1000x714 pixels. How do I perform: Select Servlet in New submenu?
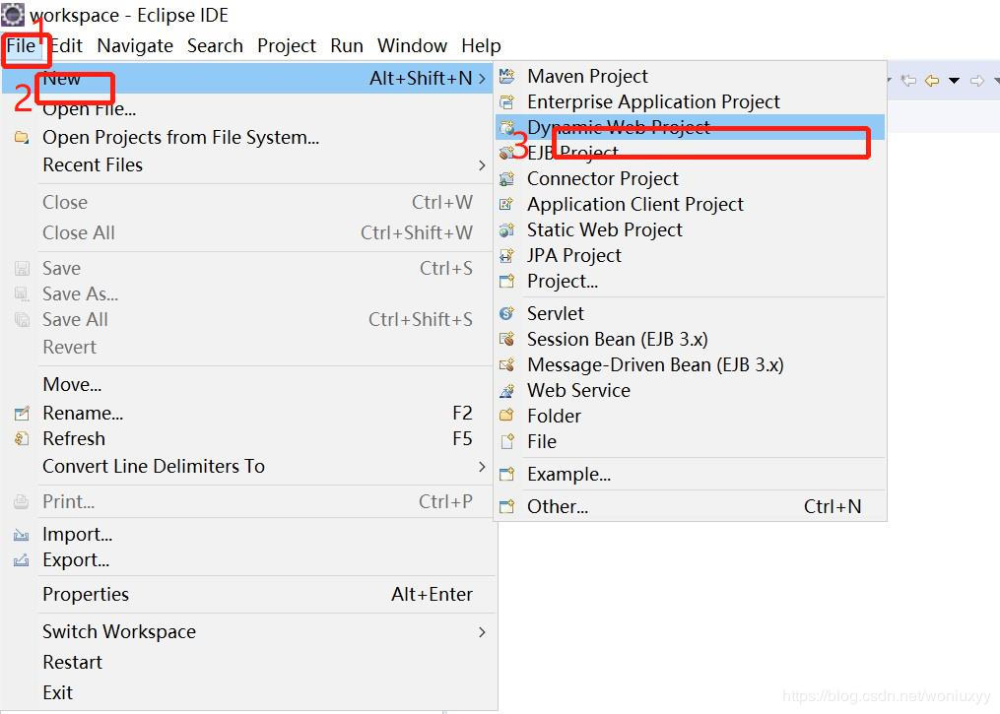(x=691, y=313)
